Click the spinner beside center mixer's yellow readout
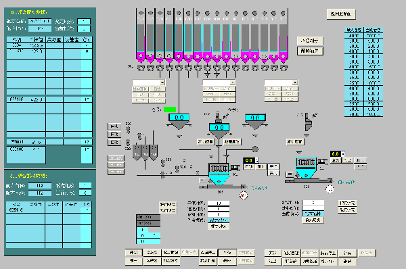This screenshot has width=406, height=269. 257,160
